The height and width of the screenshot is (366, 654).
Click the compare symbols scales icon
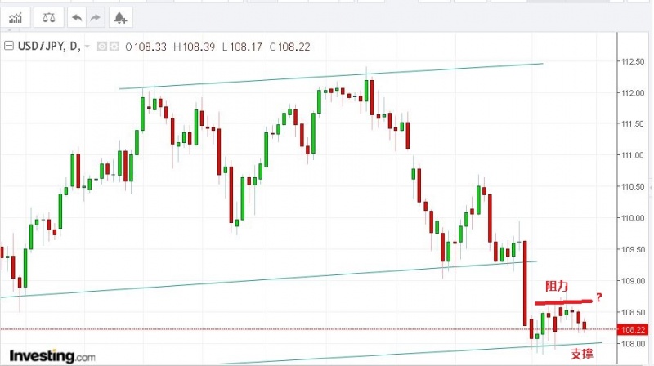49,16
